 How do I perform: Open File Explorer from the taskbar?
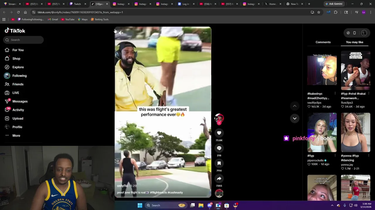pyautogui.click(x=201, y=205)
